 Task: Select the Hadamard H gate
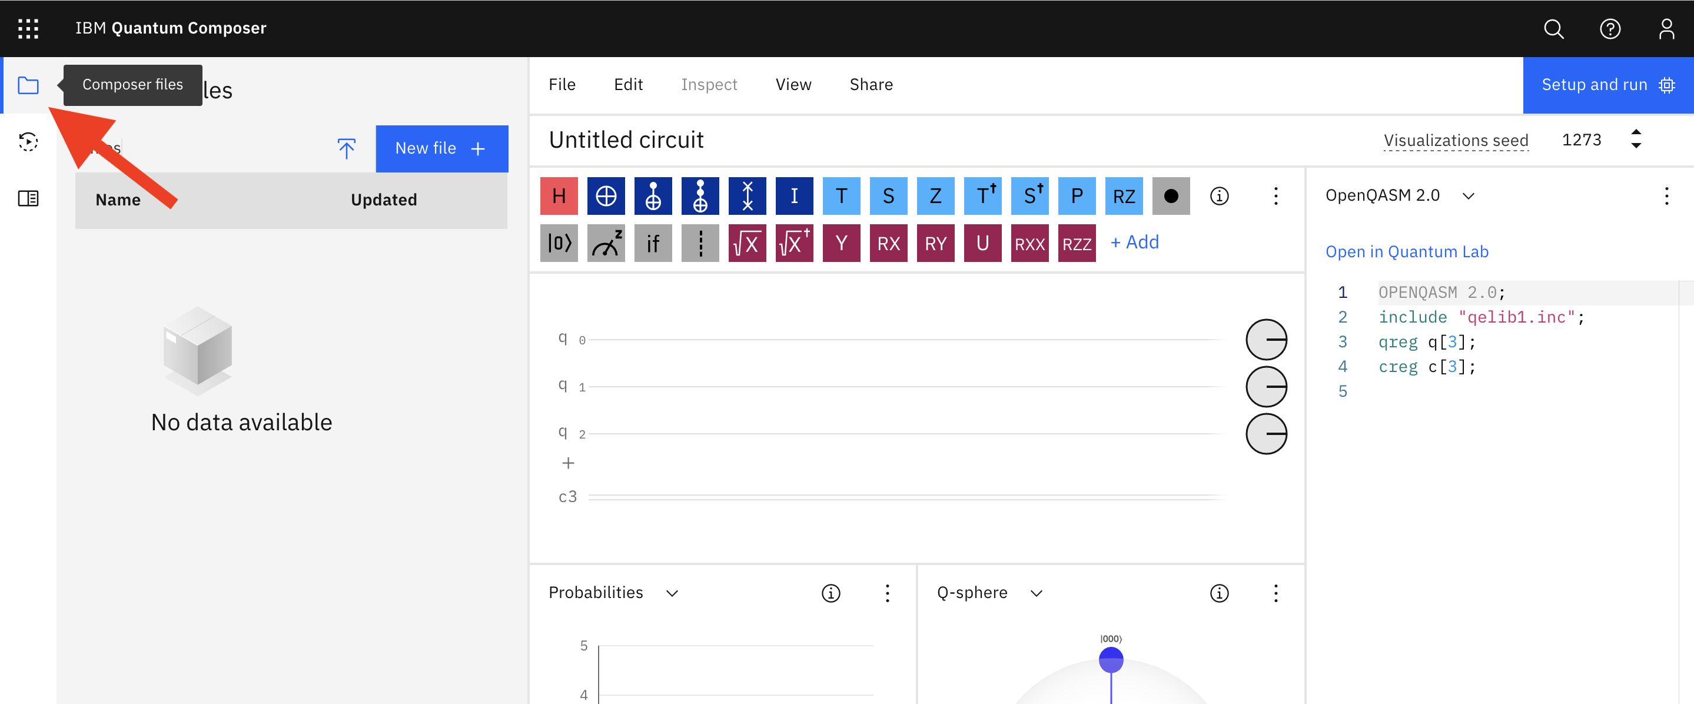point(559,196)
